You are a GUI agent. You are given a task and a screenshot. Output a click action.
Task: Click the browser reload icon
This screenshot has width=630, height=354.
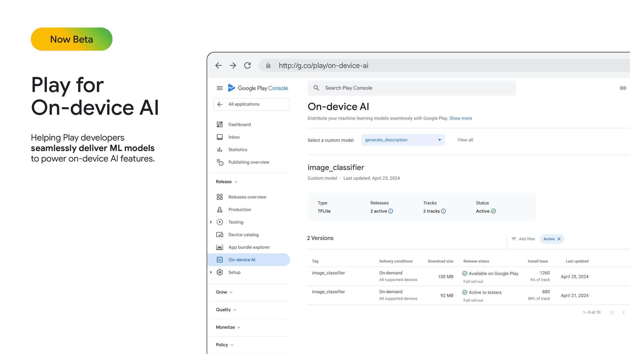(247, 66)
